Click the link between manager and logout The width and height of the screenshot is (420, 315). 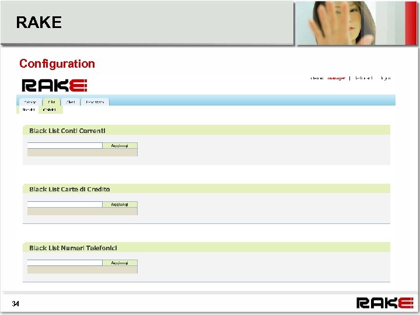(x=364, y=78)
